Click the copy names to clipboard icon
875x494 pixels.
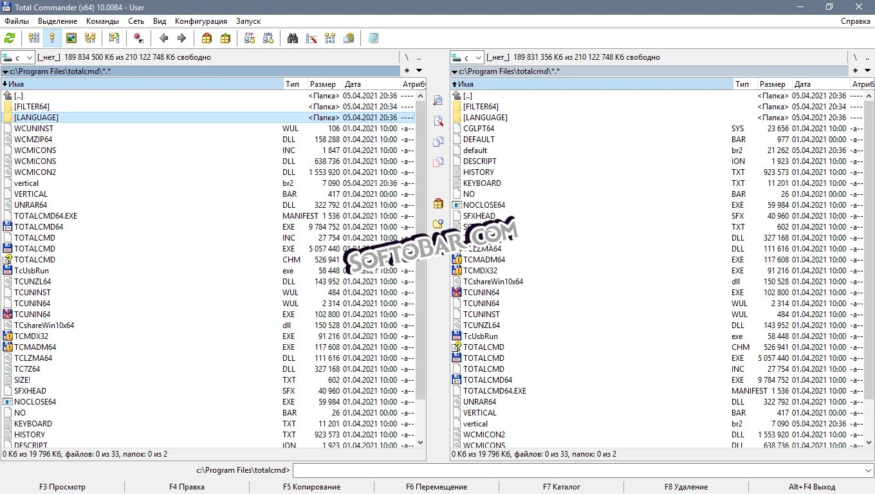tap(349, 38)
